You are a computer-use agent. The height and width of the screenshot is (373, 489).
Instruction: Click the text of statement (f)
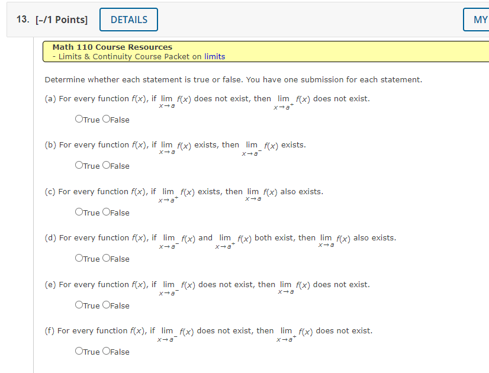[x=208, y=334]
